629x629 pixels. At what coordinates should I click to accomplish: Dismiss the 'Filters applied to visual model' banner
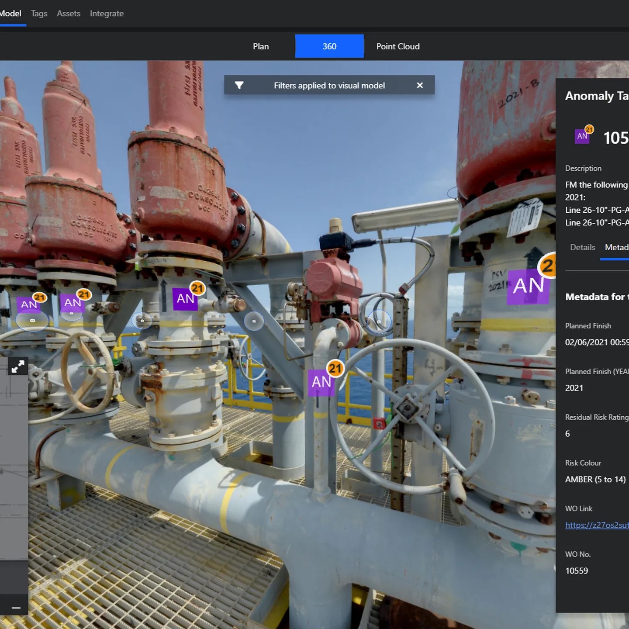pos(420,85)
